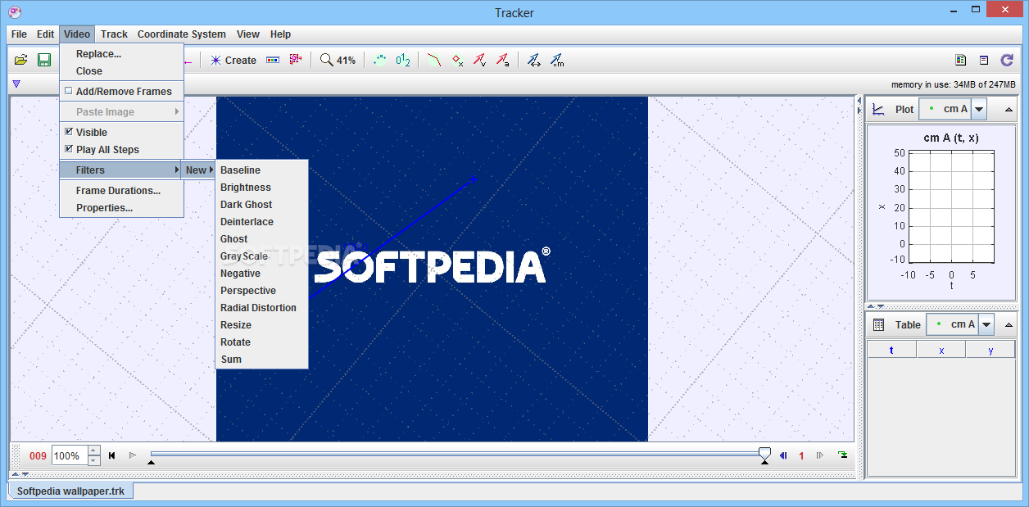This screenshot has width=1029, height=507.
Task: Click the red 009 frame number readout
Action: tap(38, 456)
